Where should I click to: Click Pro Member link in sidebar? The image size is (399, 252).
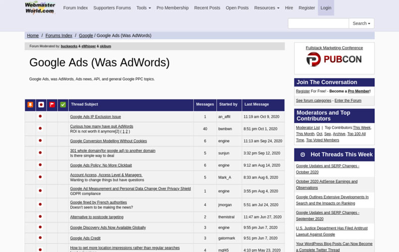coord(359,91)
